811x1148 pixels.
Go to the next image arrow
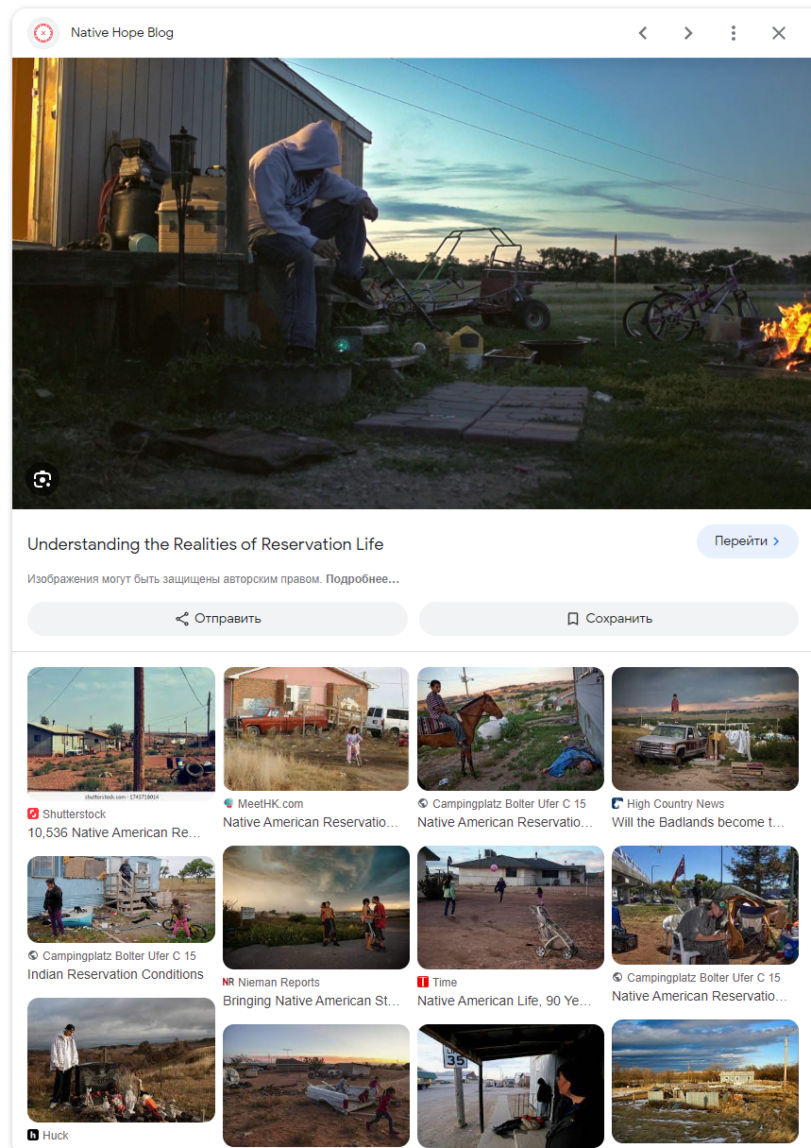pyautogui.click(x=688, y=33)
